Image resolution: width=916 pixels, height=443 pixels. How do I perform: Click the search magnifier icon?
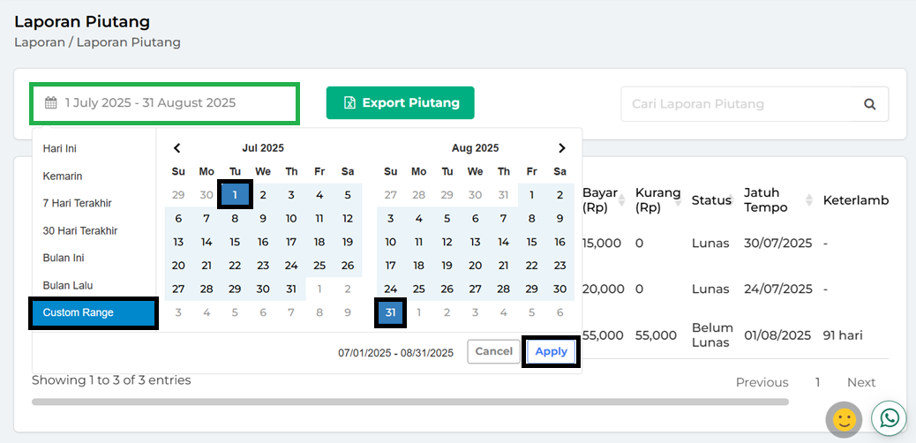[x=869, y=104]
